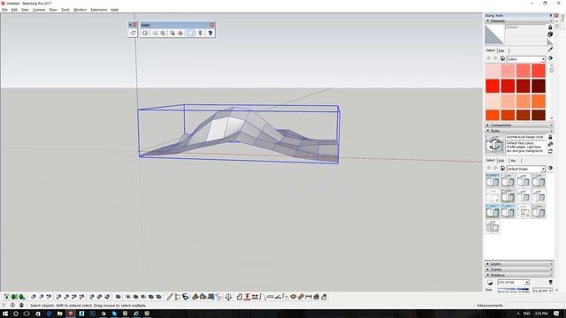Click the balance scale icon in bottom toolbar

228,297
